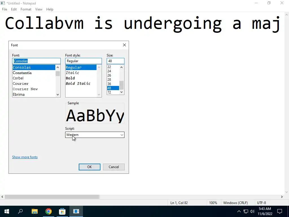Select size 36 in the list
289x217 pixels.
(113, 84)
